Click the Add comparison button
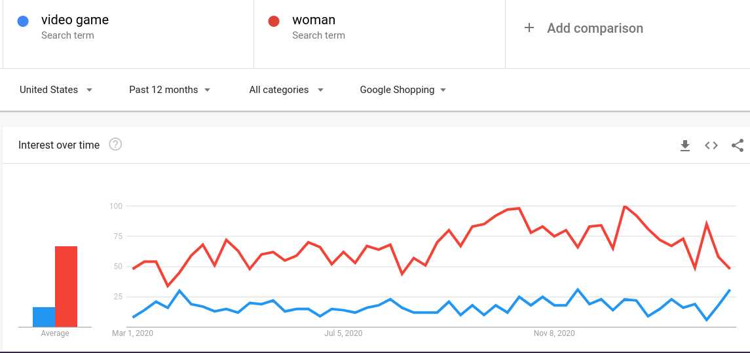 (584, 28)
